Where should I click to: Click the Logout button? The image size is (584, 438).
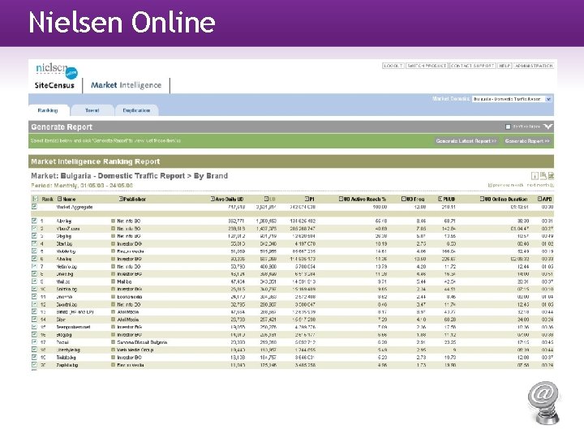coord(393,66)
